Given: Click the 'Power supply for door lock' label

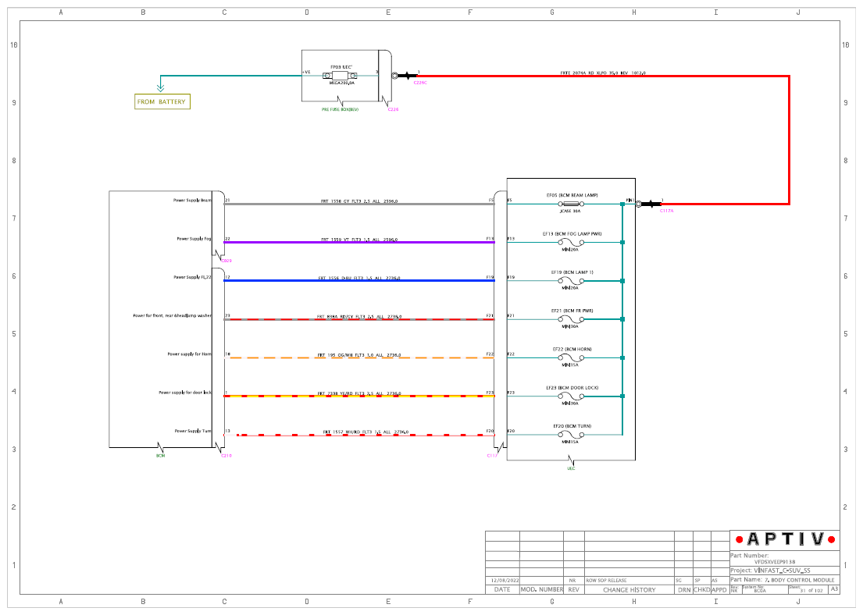Looking at the screenshot, I should point(185,393).
